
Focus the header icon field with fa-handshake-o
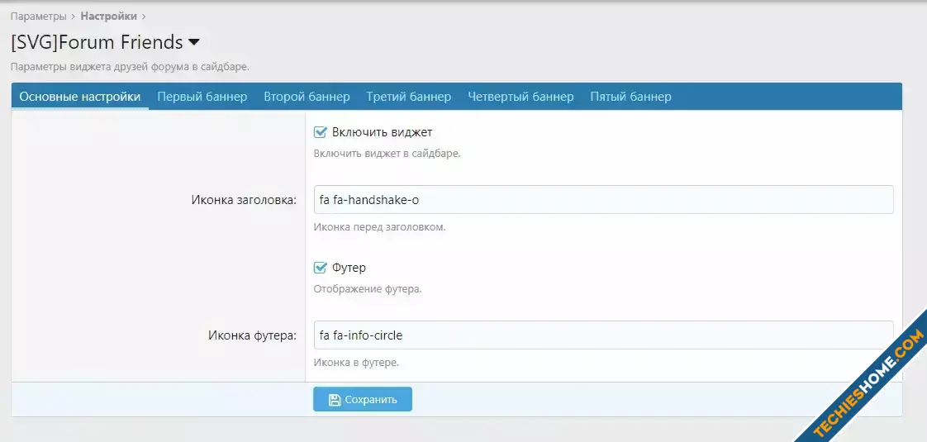(x=603, y=200)
